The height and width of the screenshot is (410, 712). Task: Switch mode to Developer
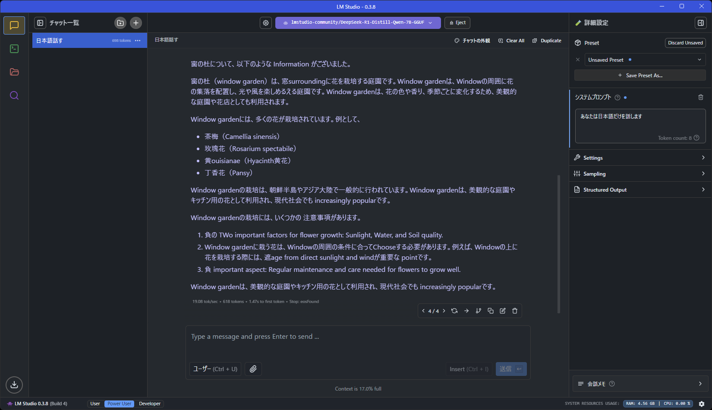[149, 404]
